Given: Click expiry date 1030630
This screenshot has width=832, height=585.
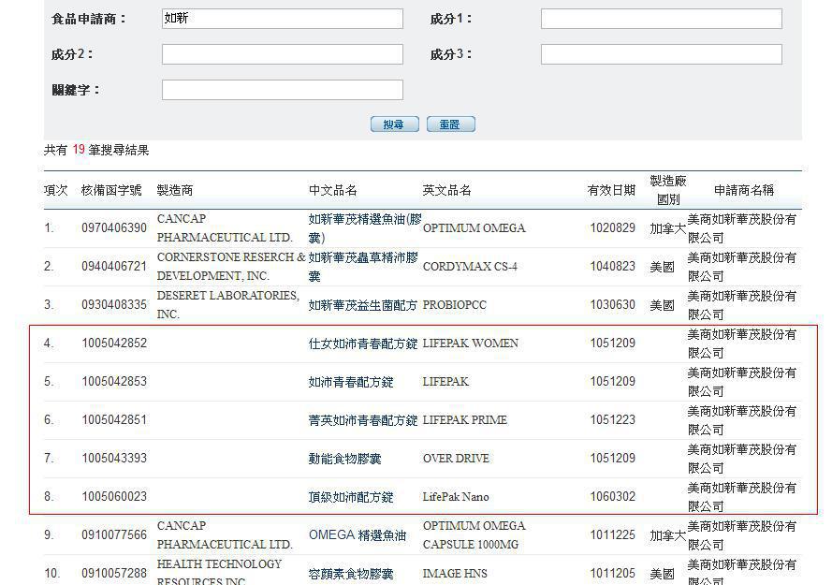Looking at the screenshot, I should 612,305.
